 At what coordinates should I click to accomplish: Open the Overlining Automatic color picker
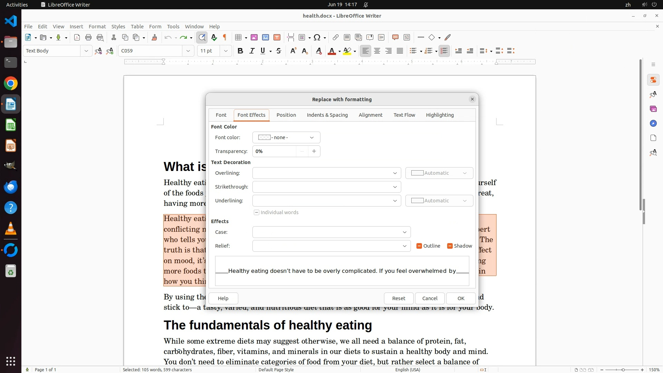click(439, 173)
